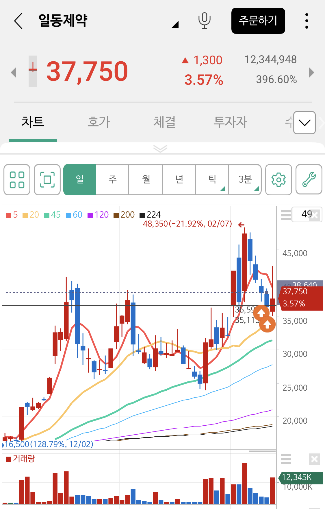
Task: Tap the 주문하기 order button
Action: click(x=258, y=21)
